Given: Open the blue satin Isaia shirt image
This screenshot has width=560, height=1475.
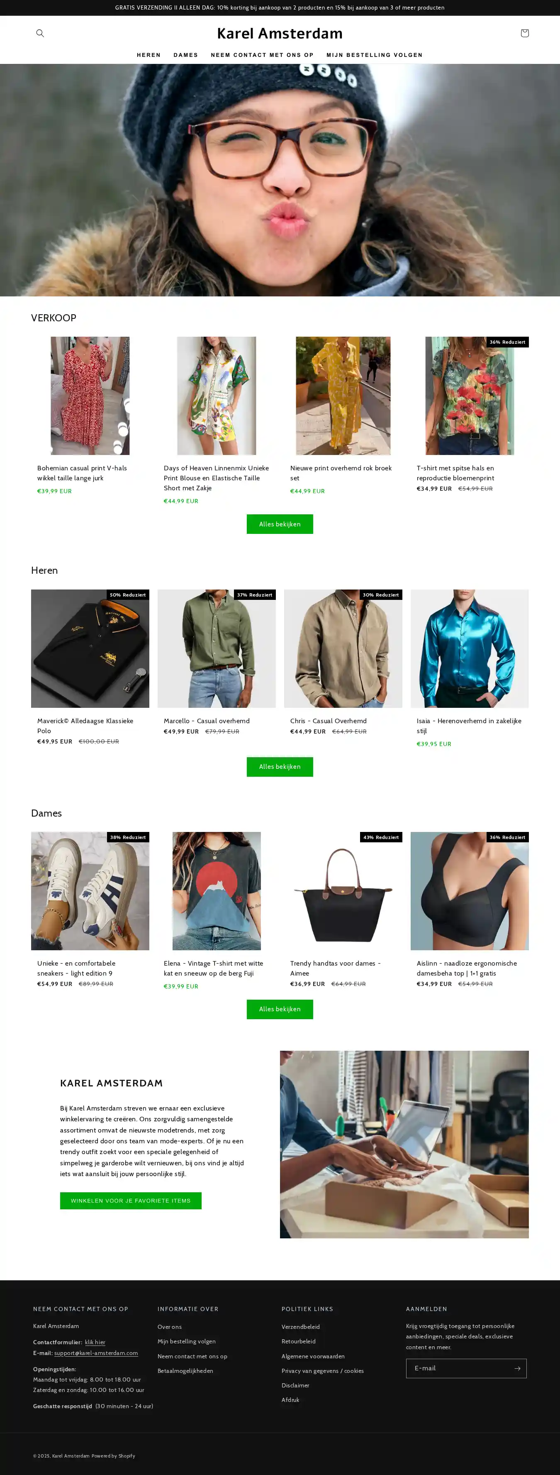Looking at the screenshot, I should (x=470, y=649).
